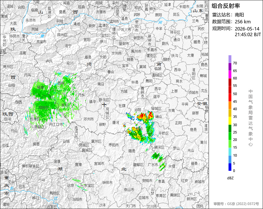Click the 桐柏 map label
This screenshot has width=263, height=209.
coord(139,129)
